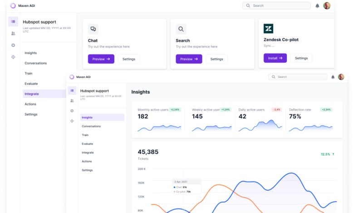Click the Hubspot support title in the back window
The image size is (354, 213).
pyautogui.click(x=39, y=22)
